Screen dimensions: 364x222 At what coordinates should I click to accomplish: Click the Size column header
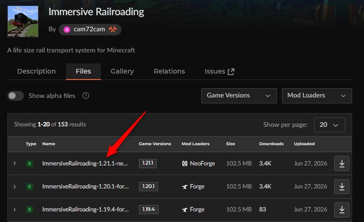231,144
